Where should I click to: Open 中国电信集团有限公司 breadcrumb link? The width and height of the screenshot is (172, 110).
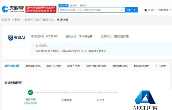[x=38, y=20]
